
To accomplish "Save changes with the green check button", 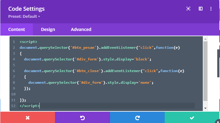I will (x=192, y=118).
